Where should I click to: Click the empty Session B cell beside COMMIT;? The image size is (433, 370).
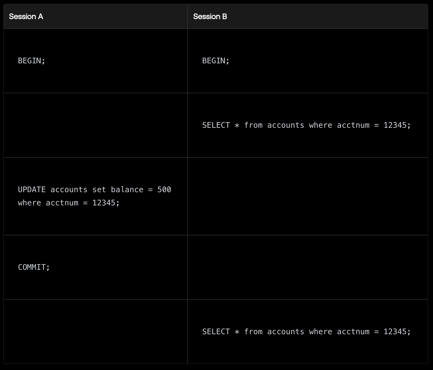[308, 267]
